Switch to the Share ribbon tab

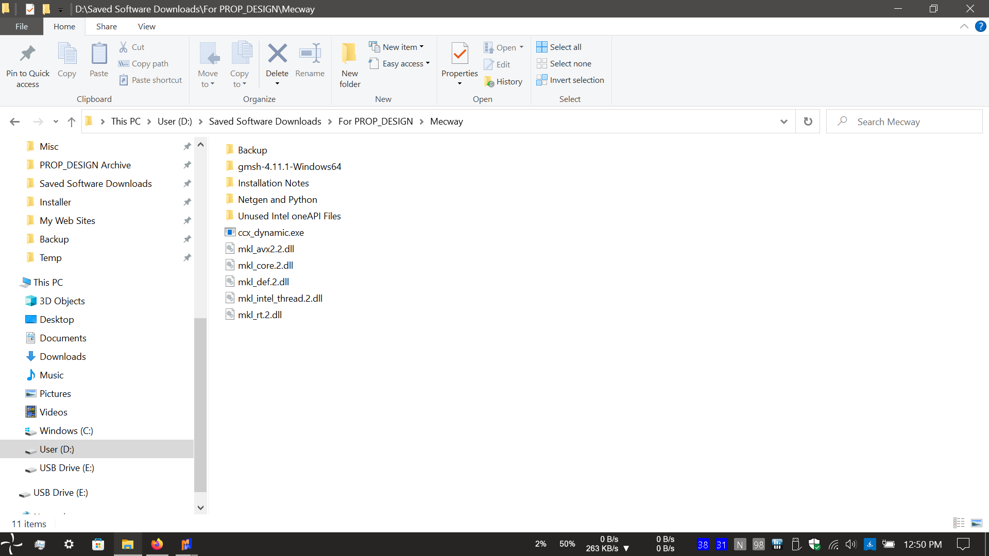point(107,26)
